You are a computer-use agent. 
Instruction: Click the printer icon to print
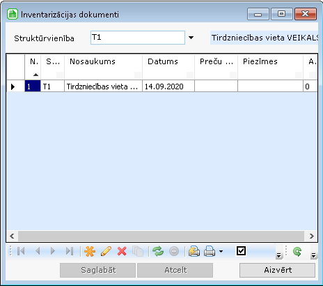(210, 251)
